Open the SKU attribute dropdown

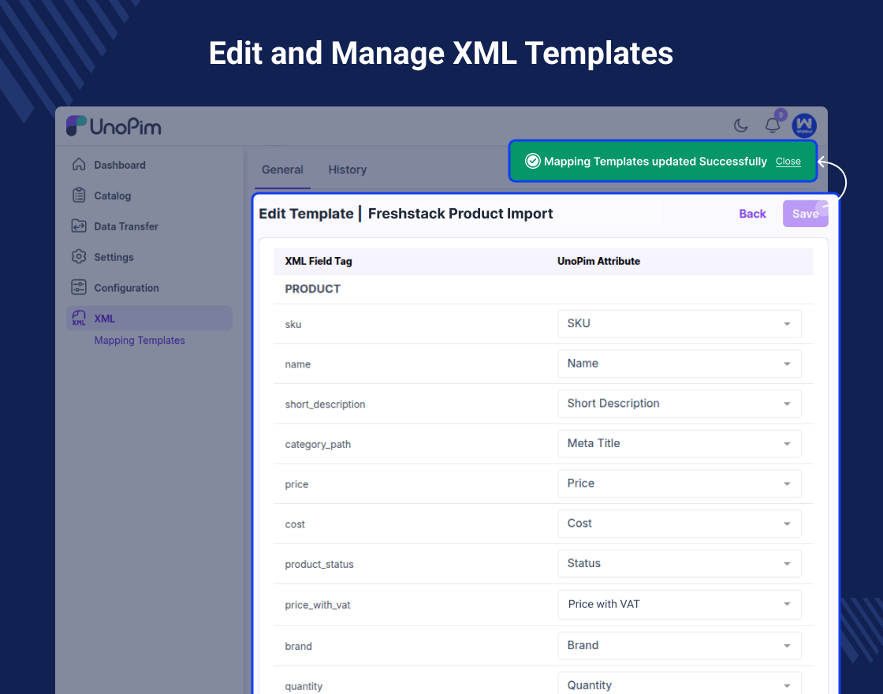(x=680, y=323)
